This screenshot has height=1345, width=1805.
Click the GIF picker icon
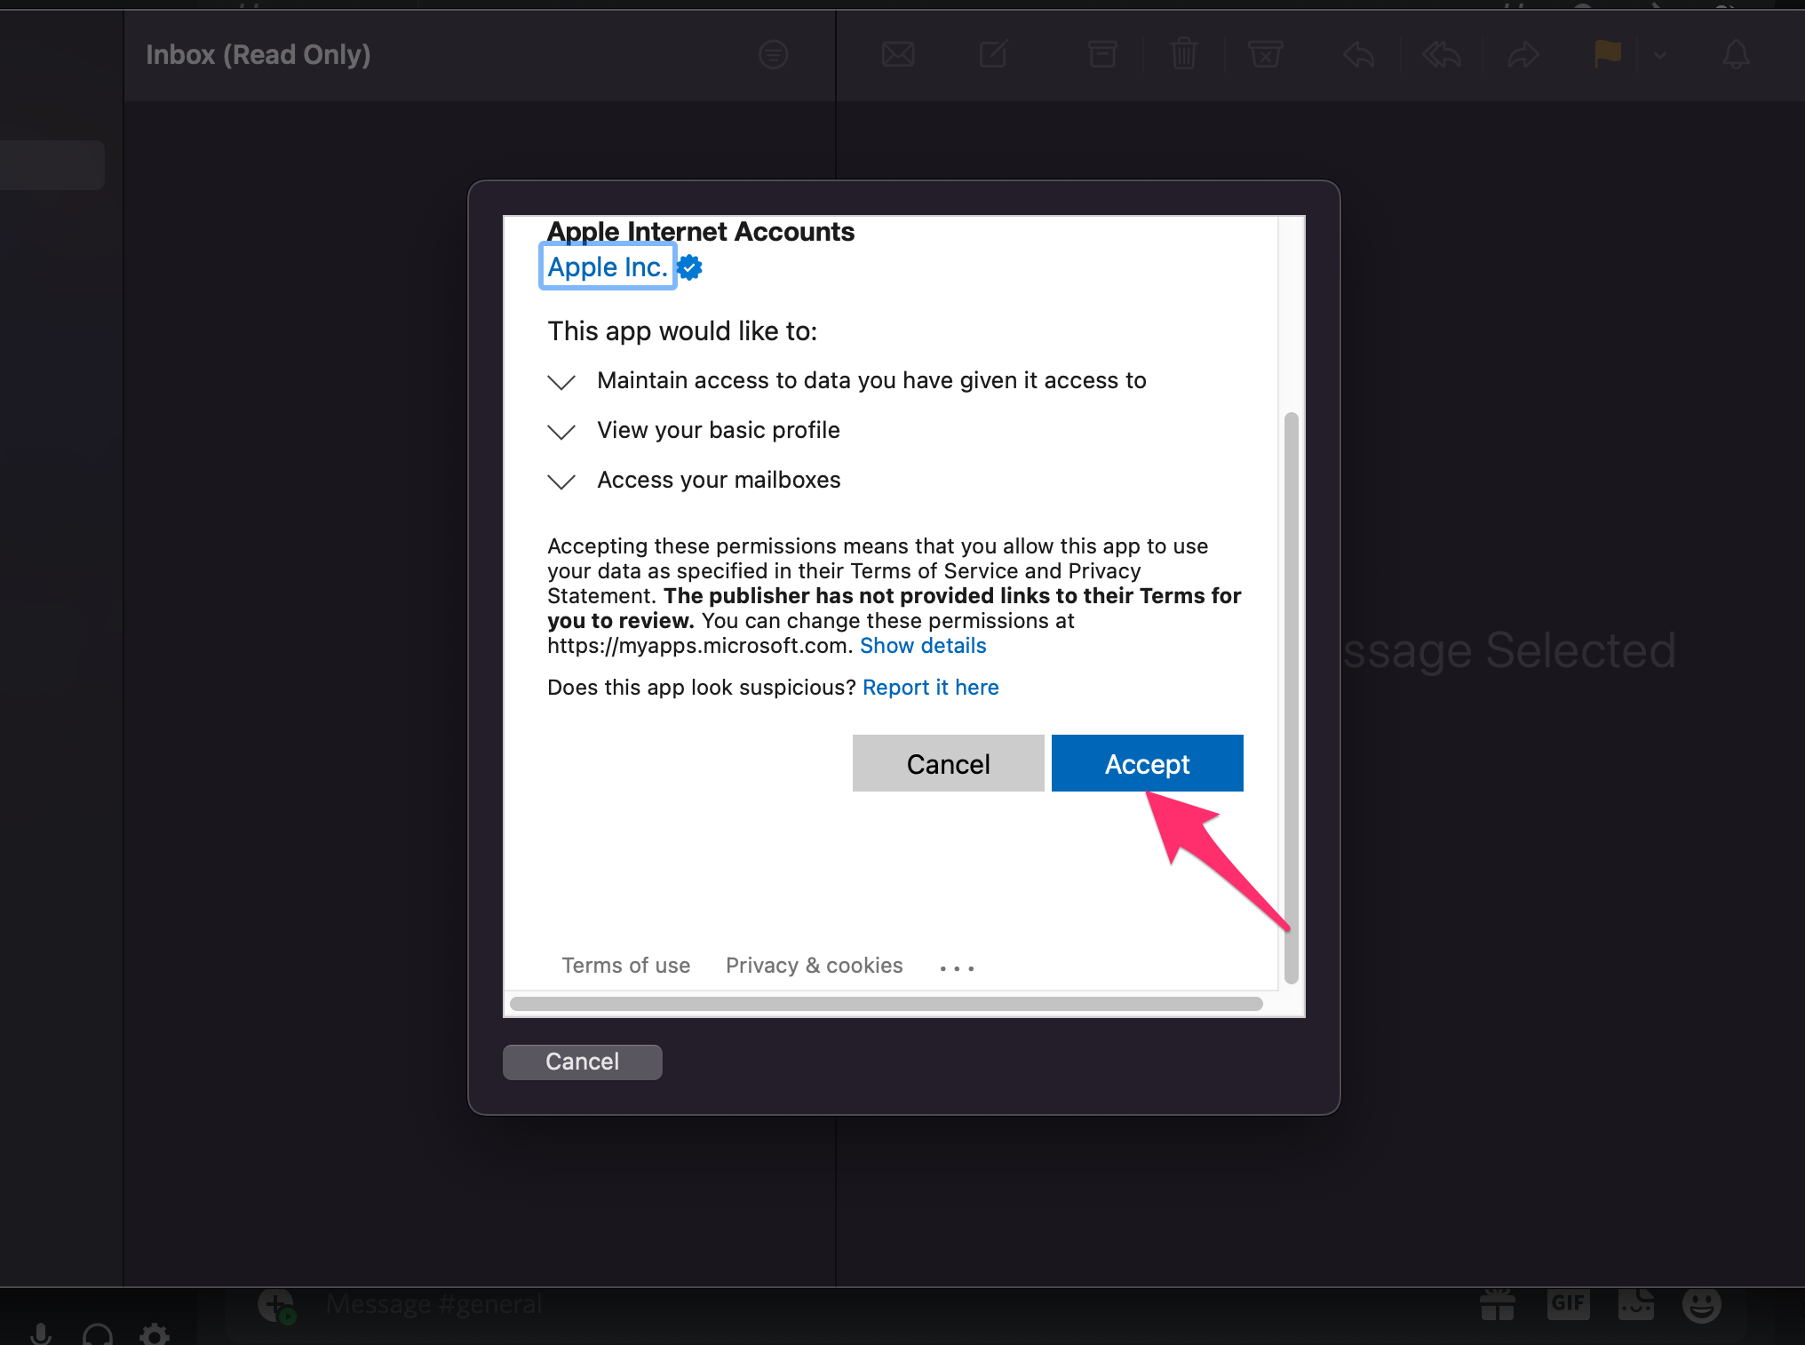[1568, 1303]
